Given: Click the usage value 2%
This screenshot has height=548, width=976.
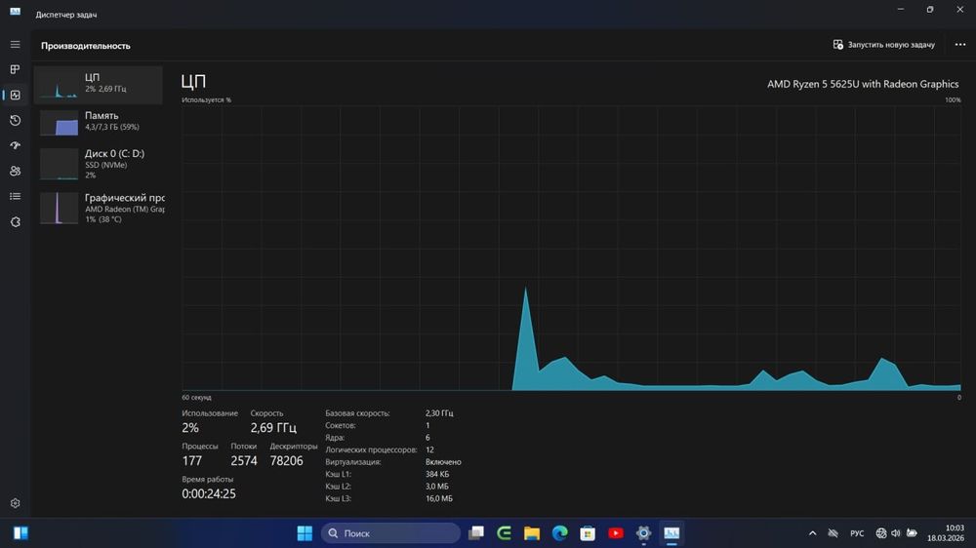Looking at the screenshot, I should click(x=190, y=427).
